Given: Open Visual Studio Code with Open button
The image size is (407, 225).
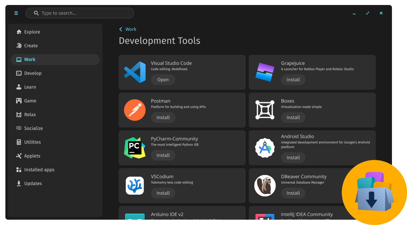Looking at the screenshot, I should pos(163,80).
